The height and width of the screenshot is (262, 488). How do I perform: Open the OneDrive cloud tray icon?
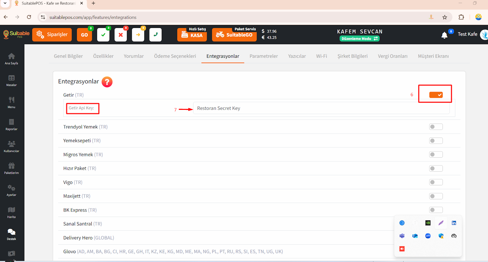[454, 236]
